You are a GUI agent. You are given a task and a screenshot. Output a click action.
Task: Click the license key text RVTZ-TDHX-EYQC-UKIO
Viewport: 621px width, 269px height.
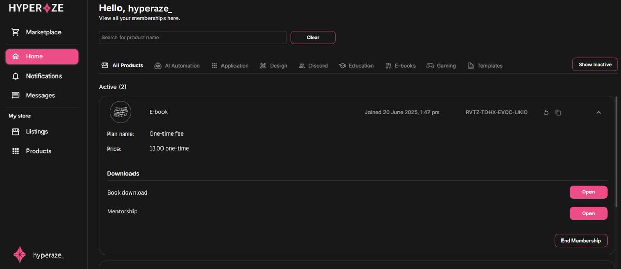point(497,112)
